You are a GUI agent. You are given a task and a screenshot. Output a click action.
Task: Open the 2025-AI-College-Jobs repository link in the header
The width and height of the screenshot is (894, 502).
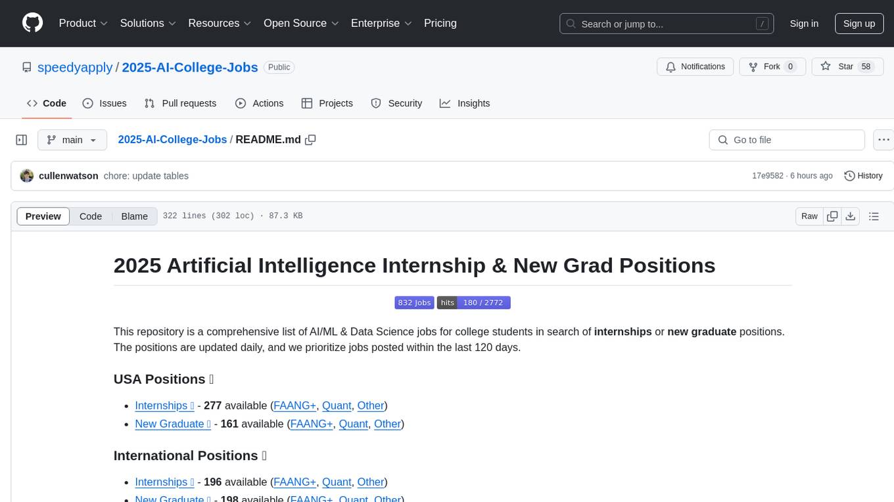click(x=190, y=67)
